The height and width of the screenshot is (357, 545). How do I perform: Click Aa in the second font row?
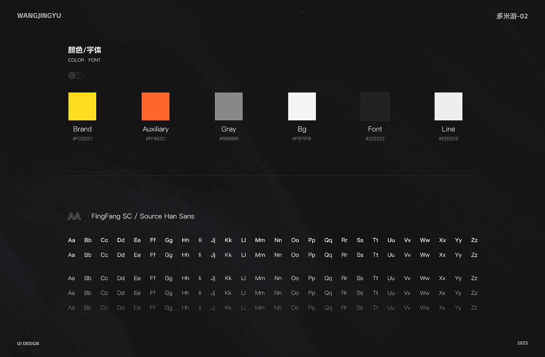[x=72, y=255]
